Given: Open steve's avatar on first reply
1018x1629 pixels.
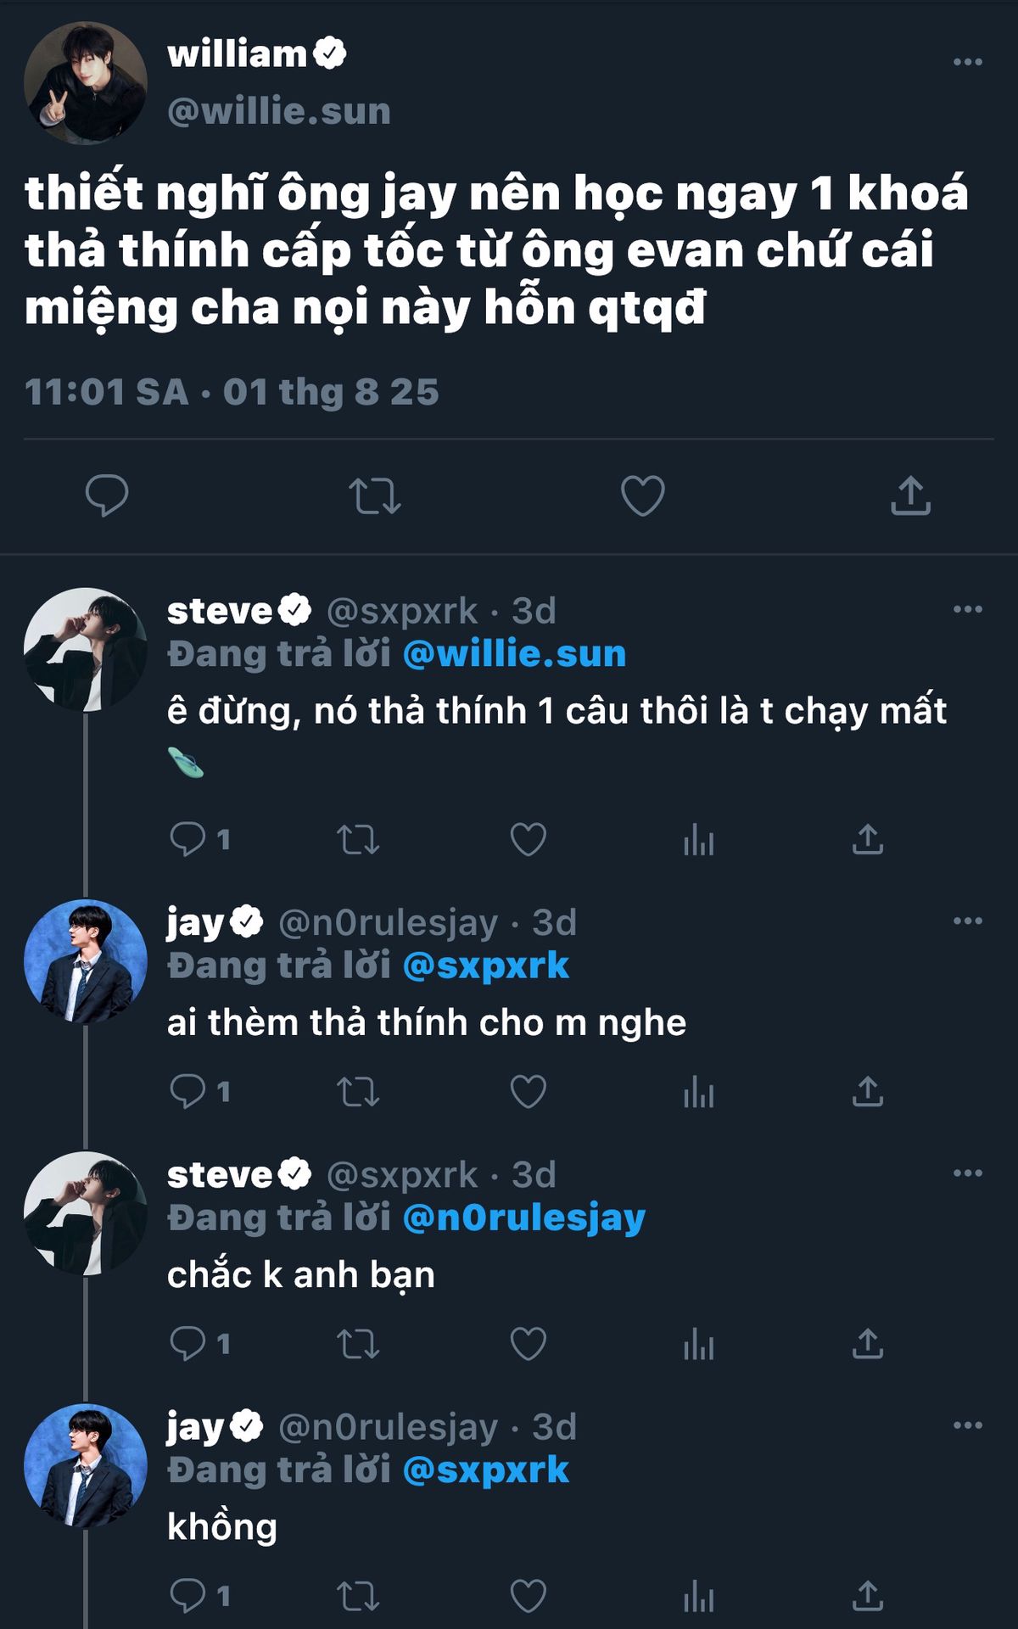Looking at the screenshot, I should tap(85, 649).
